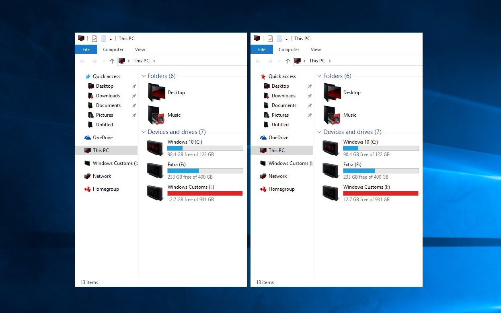Select Extra (F:) drive icon in left window
Viewport: 501px width, 313px height.
[155, 171]
